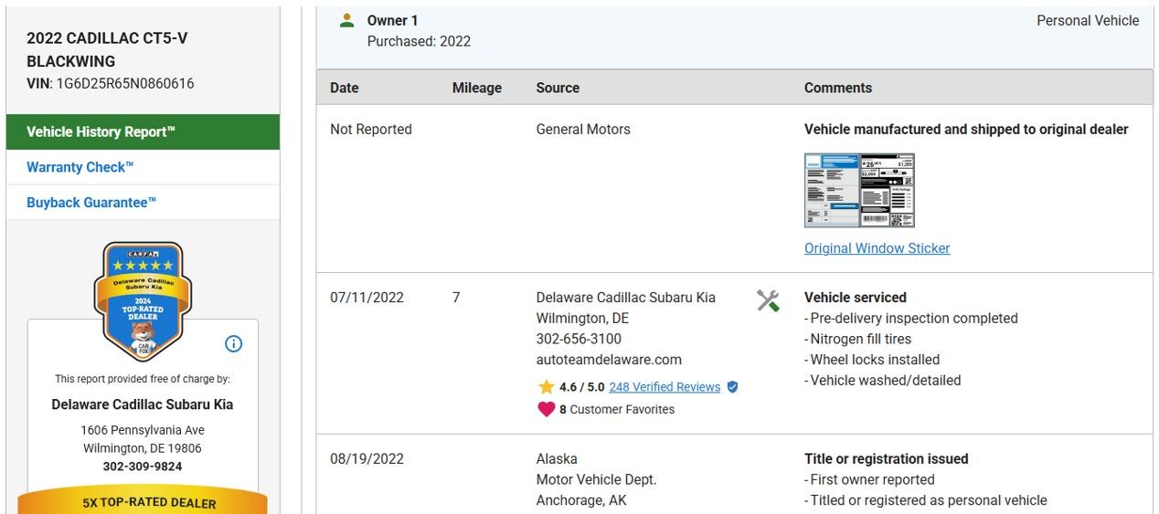Click the Owner 1 person icon
1159x514 pixels.
346,21
